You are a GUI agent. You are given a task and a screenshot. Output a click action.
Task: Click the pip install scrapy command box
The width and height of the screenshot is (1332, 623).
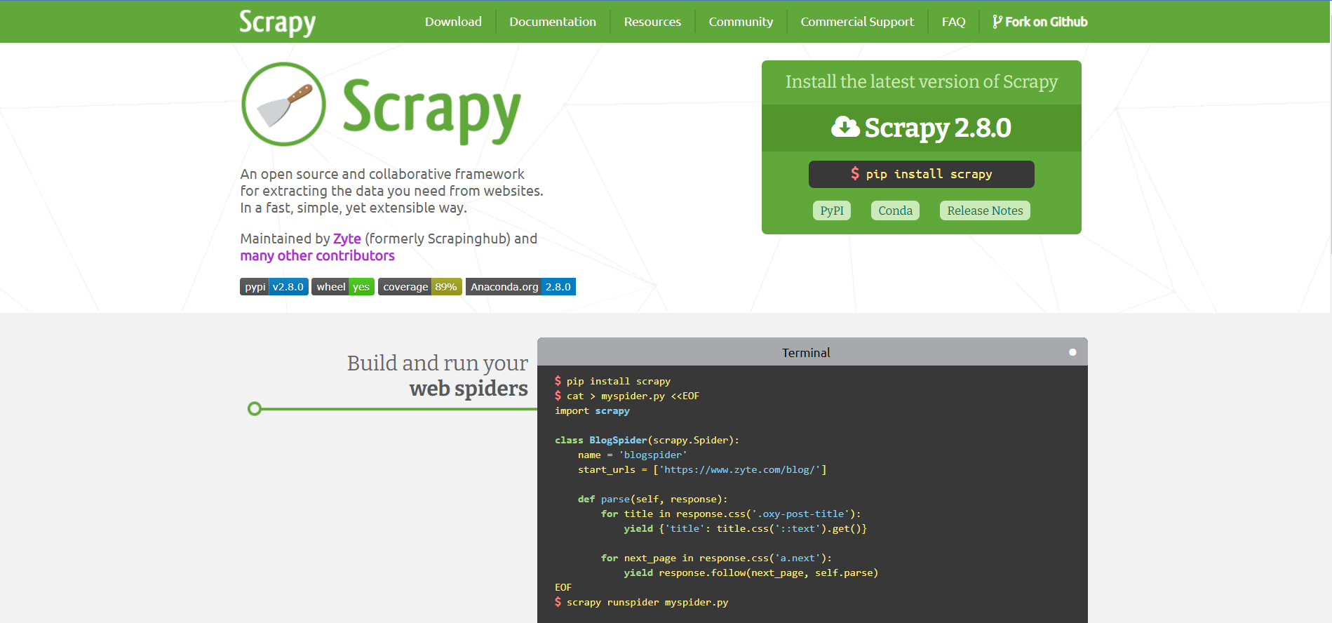[921, 174]
